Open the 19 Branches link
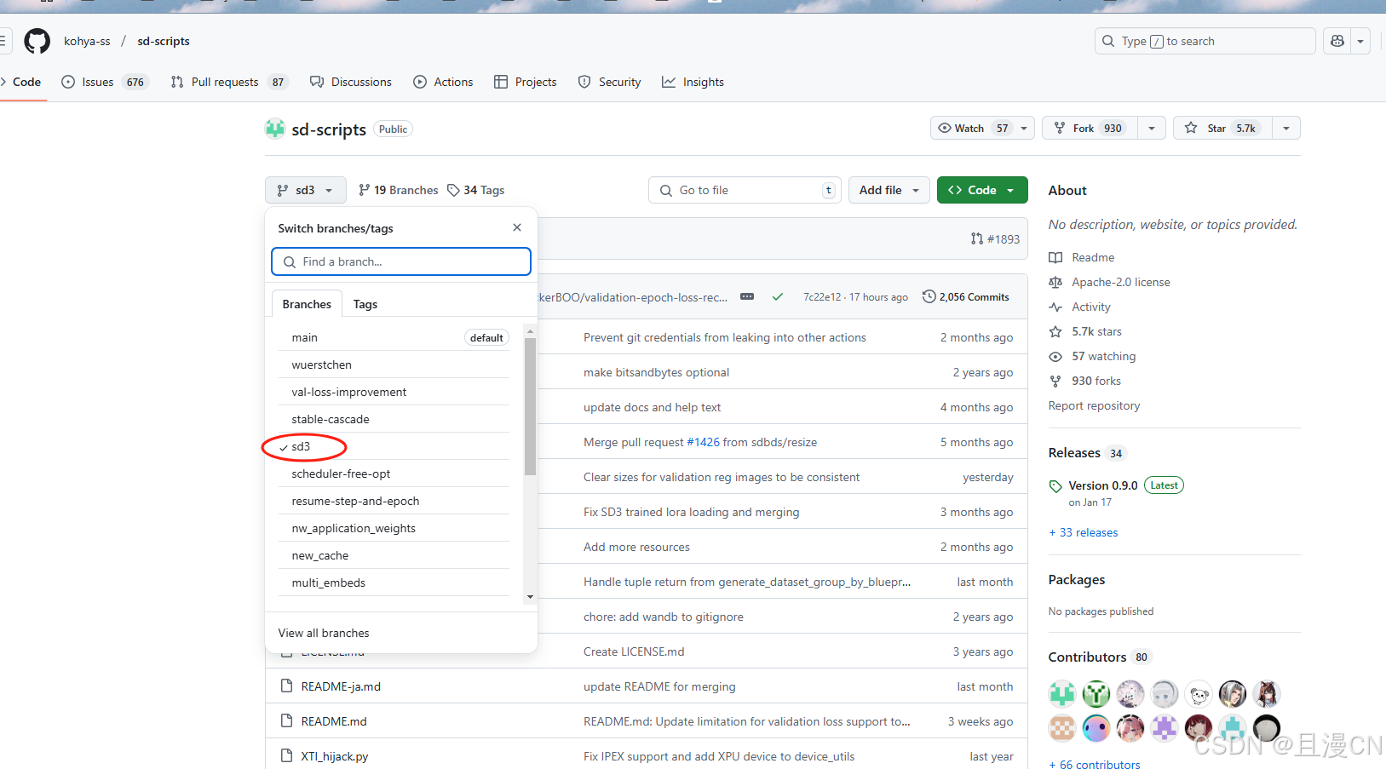Viewport: 1386px width, 769px height. [x=398, y=190]
